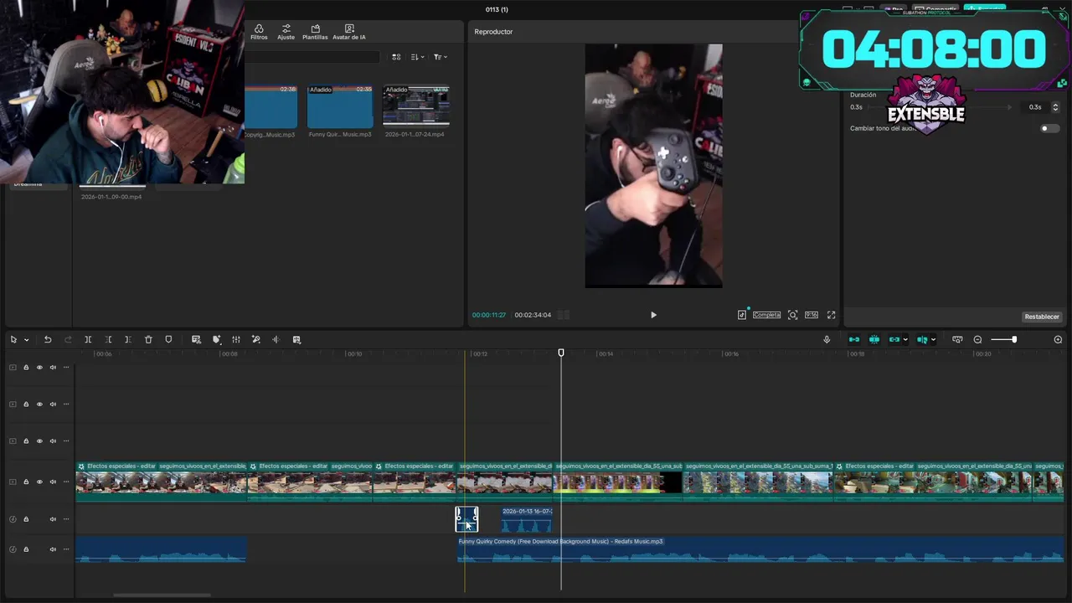
Task: Select the 2026-01-13 16-07 audio clip
Action: pyautogui.click(x=526, y=519)
